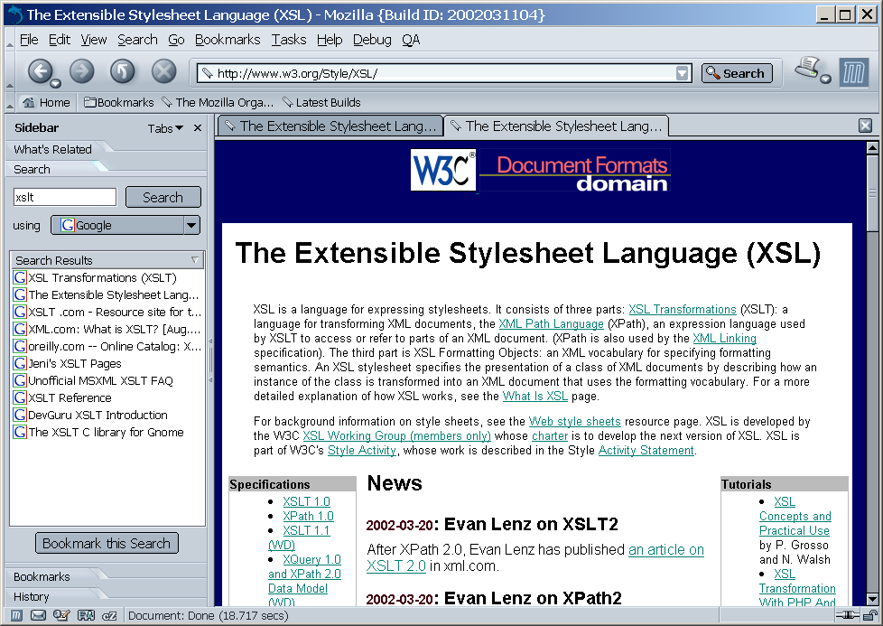Open IRC Chat from the status bar
The height and width of the screenshot is (626, 883).
click(x=109, y=615)
